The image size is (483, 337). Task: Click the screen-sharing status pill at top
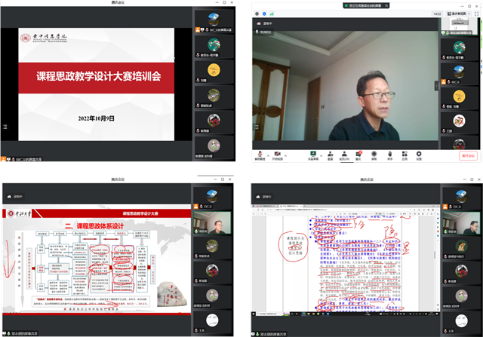(x=366, y=5)
